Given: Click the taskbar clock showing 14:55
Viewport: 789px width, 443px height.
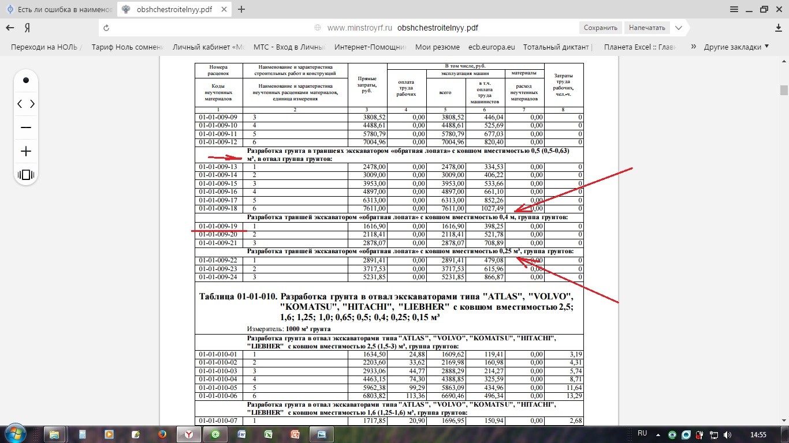Looking at the screenshot, I should pos(758,434).
